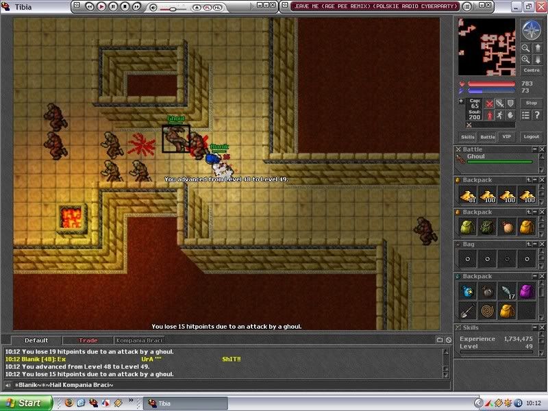Toggle secure mode hand icon
The width and height of the screenshot is (548, 411).
(x=510, y=115)
